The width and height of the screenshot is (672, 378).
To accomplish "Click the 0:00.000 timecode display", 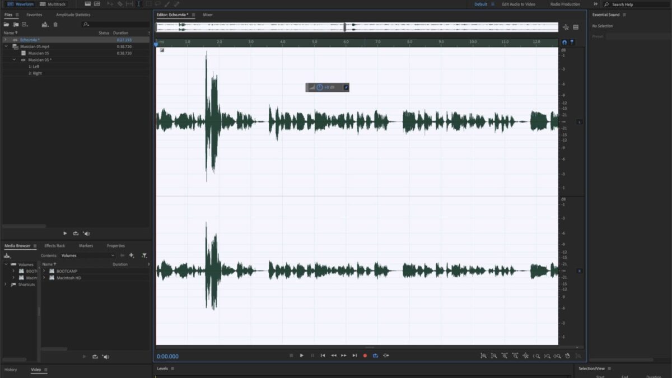I will click(167, 356).
